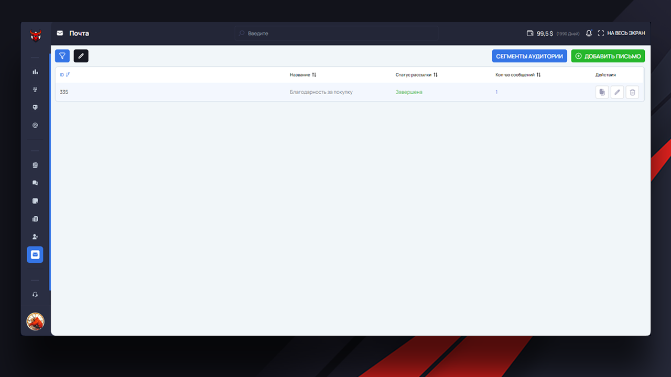Sort by the Кол-во сообщений column
This screenshot has width=671, height=377.
coord(518,75)
